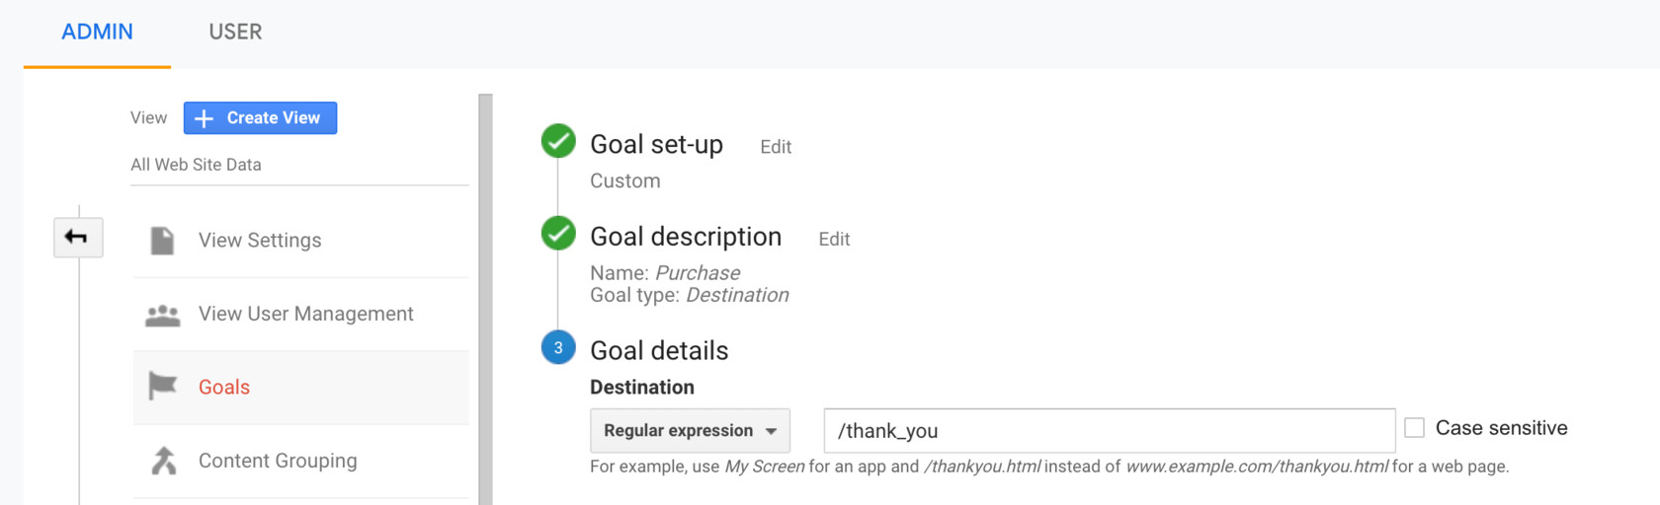This screenshot has height=505, width=1660.
Task: Select View User Management in sidebar
Action: (x=305, y=314)
